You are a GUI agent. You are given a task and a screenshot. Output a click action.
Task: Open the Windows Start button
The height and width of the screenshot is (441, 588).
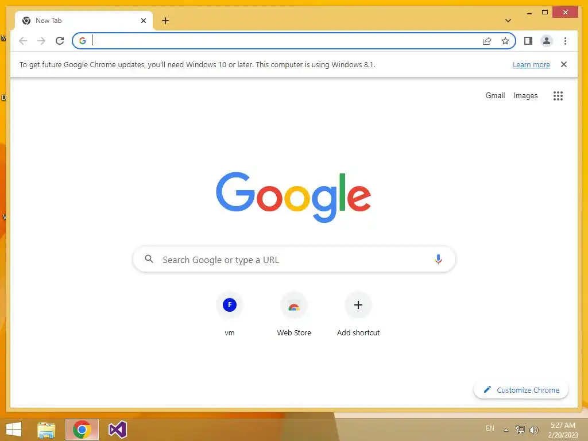pos(14,429)
